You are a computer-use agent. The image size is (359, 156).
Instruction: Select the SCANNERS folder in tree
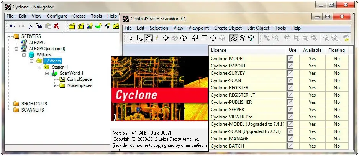tap(33, 110)
